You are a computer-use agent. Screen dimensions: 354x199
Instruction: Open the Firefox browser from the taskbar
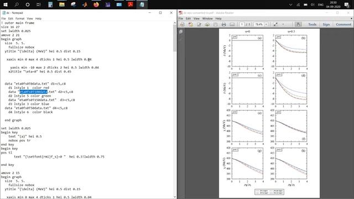click(x=96, y=4)
